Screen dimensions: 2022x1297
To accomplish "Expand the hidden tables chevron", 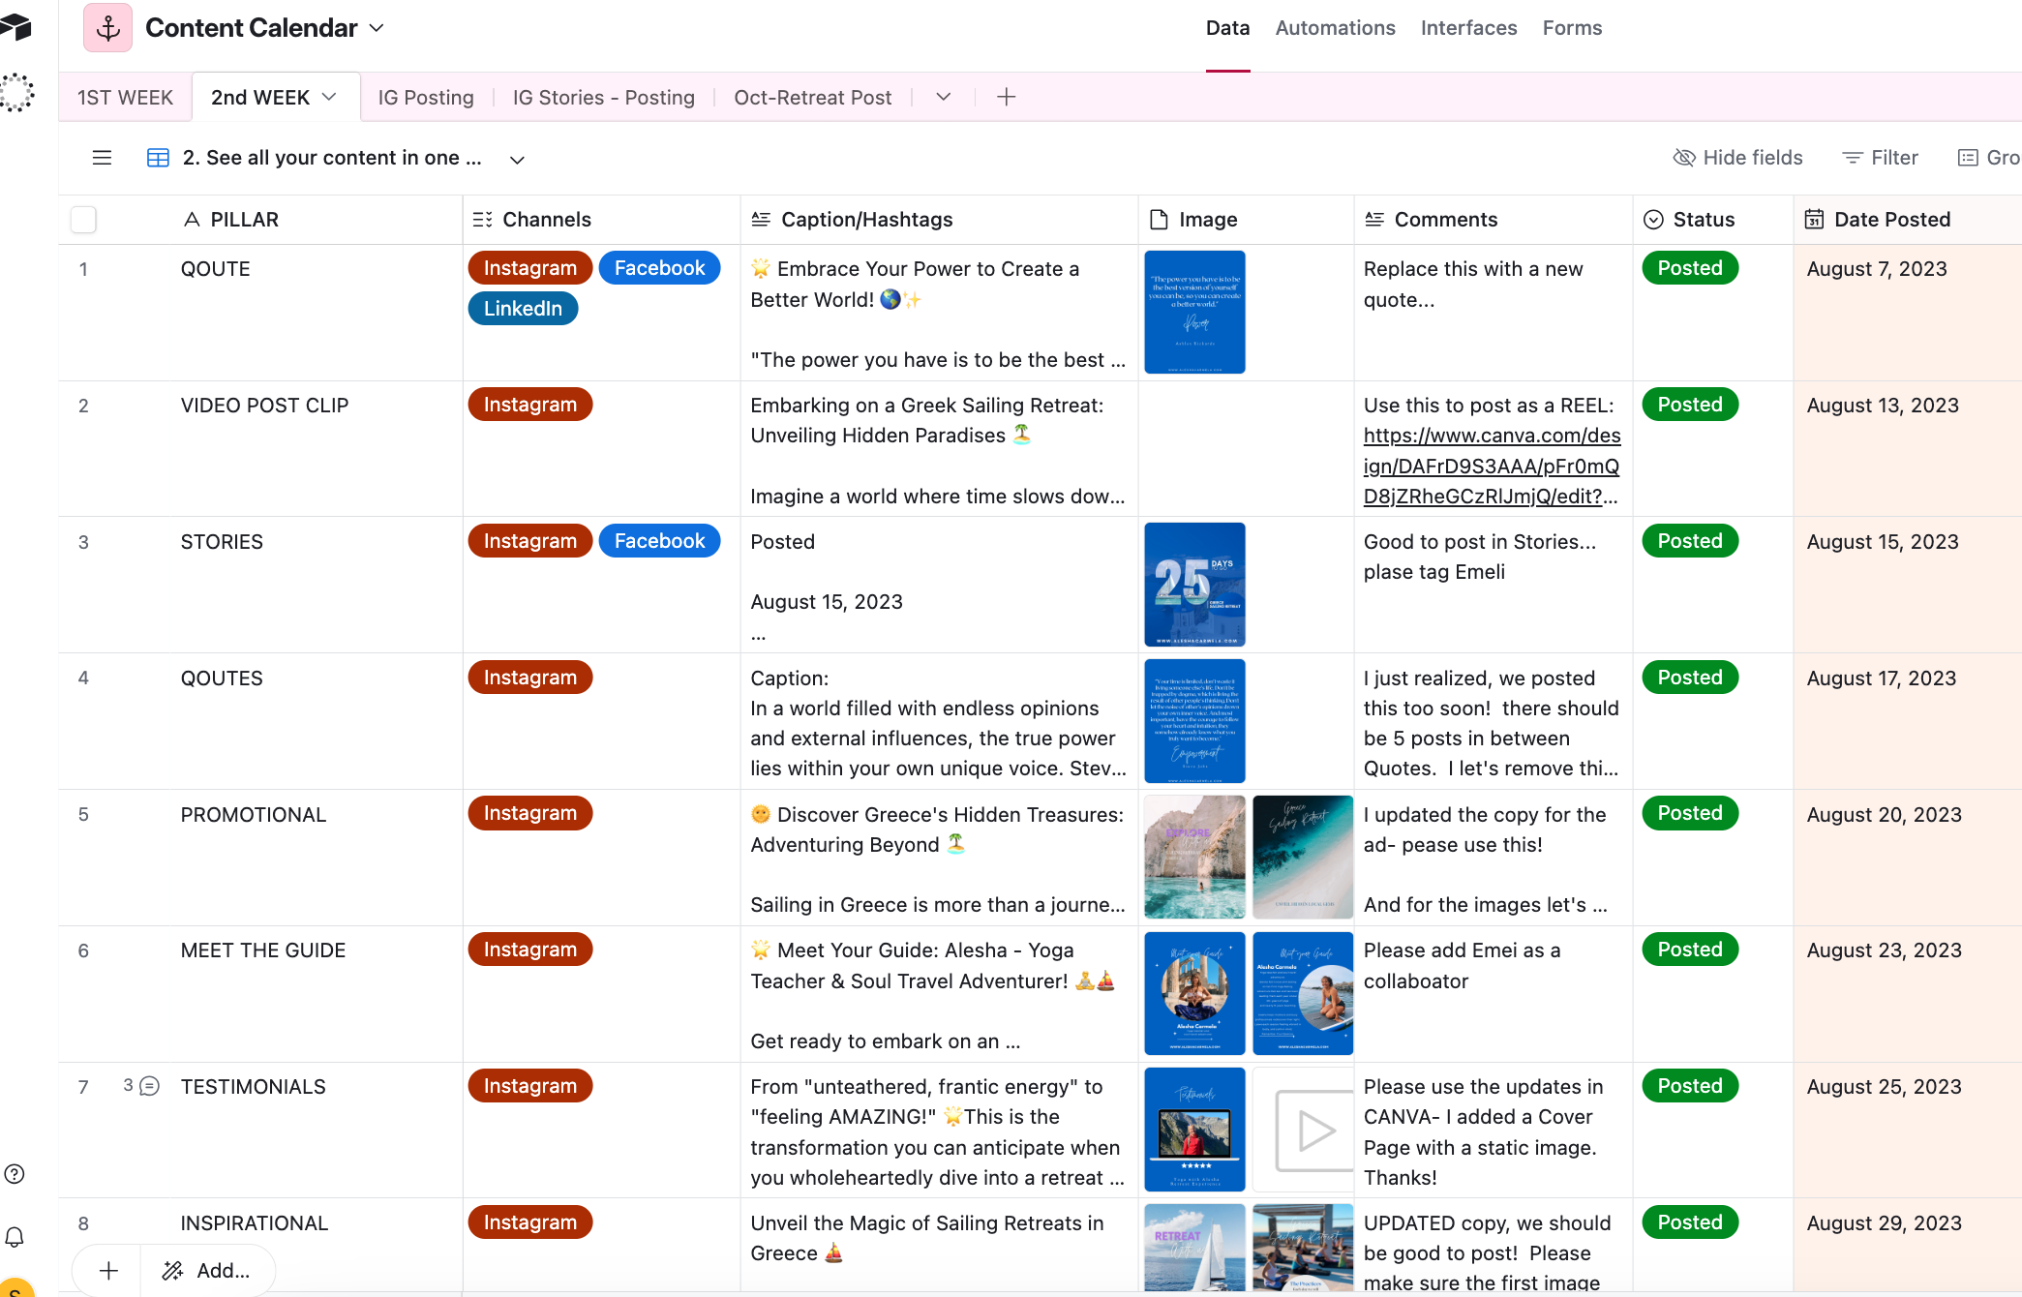I will pos(944,97).
